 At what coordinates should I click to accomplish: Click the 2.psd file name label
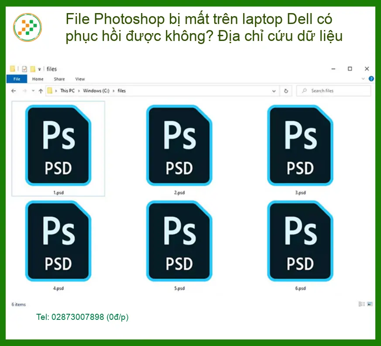179,193
